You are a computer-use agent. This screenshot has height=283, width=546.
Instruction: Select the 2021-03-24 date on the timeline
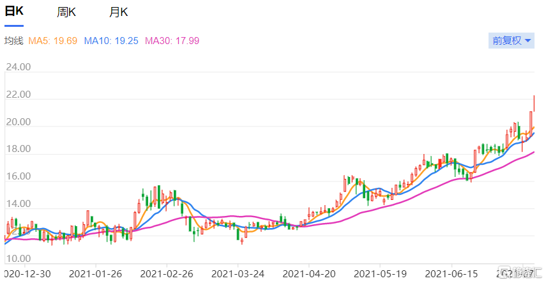click(x=238, y=273)
